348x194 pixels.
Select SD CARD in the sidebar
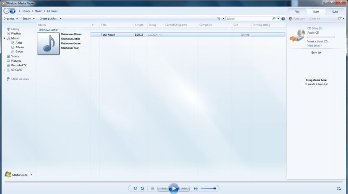17,70
